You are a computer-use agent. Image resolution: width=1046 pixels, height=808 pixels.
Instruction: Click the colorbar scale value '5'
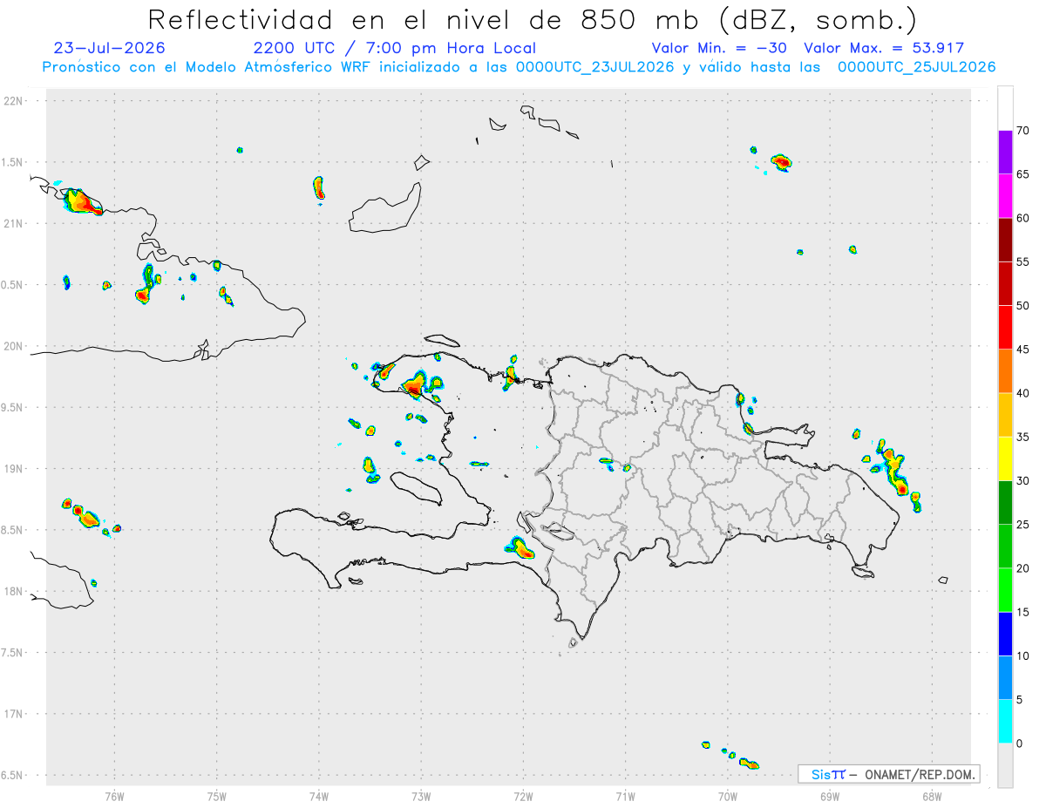tap(1019, 700)
